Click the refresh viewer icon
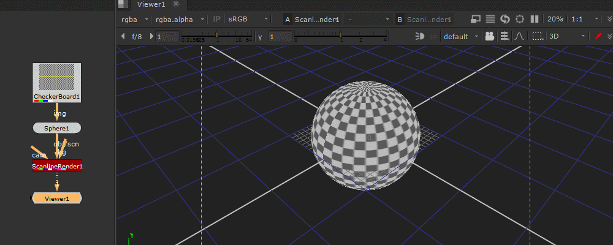The height and width of the screenshot is (245, 613). 505,19
